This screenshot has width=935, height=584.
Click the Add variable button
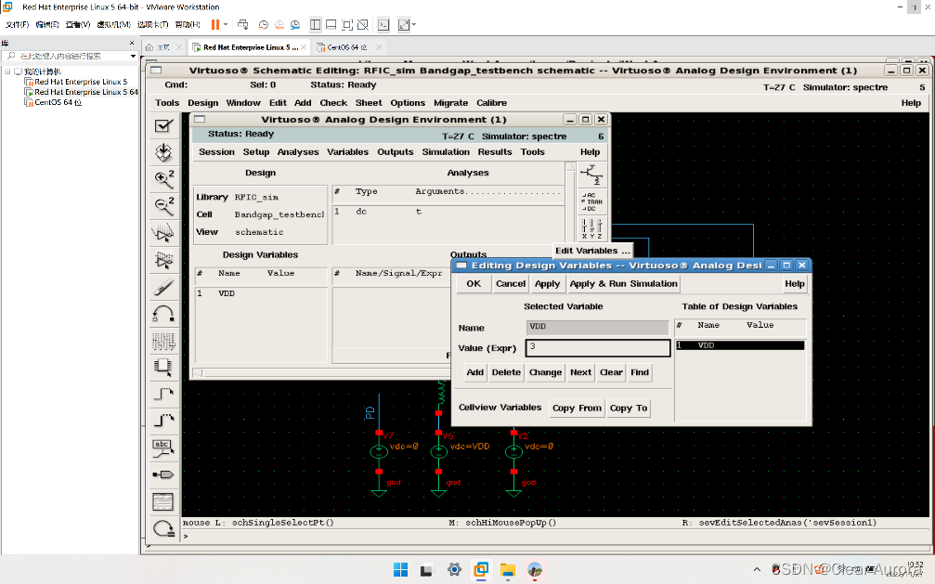pos(474,372)
